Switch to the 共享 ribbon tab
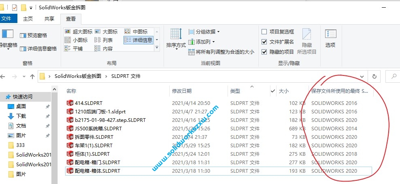 49,19
